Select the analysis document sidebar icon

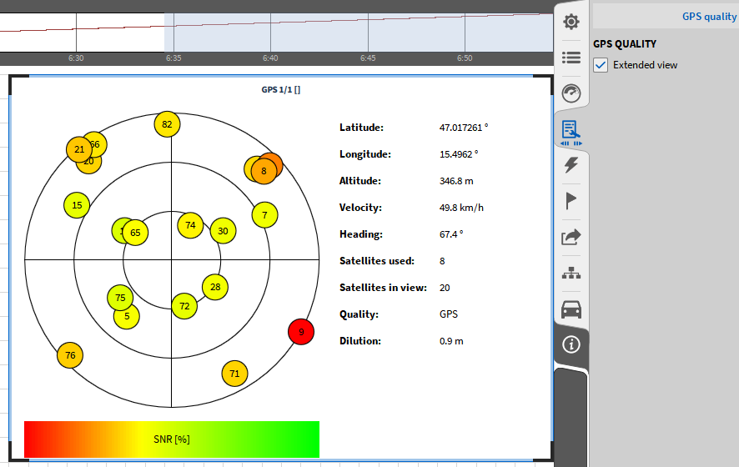571,130
